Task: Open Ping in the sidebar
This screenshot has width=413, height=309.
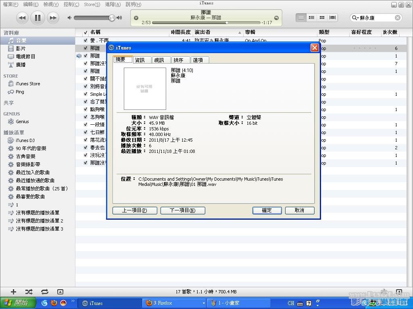Action: 38,92
